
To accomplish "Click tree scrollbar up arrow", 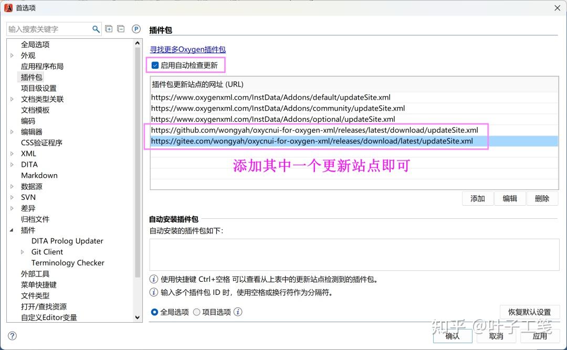I will [x=138, y=44].
